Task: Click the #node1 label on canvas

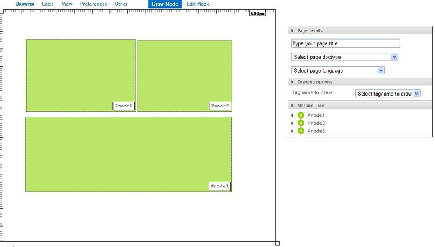Action: (x=124, y=106)
